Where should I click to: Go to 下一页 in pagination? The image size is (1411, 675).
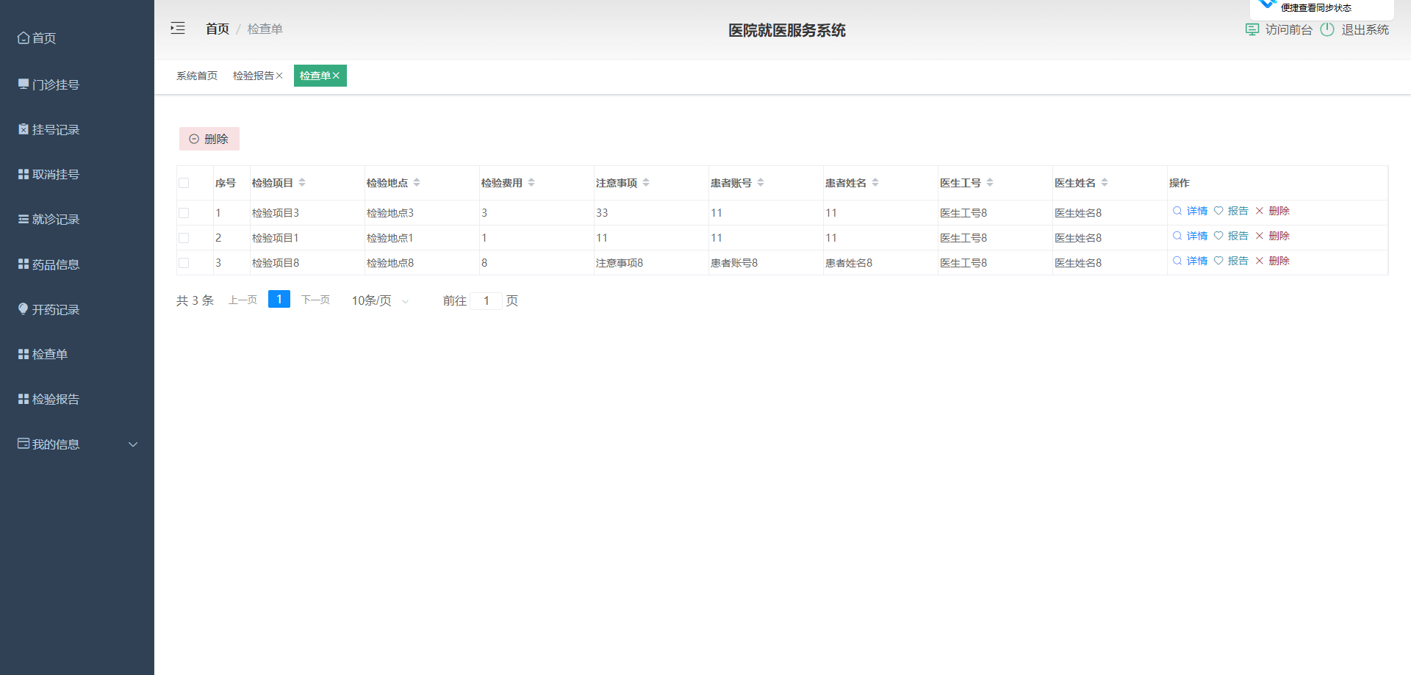[x=316, y=300]
